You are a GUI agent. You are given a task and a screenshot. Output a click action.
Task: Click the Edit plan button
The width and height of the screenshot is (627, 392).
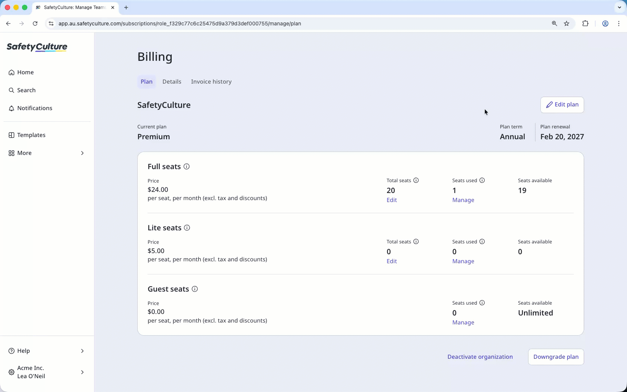pos(562,105)
